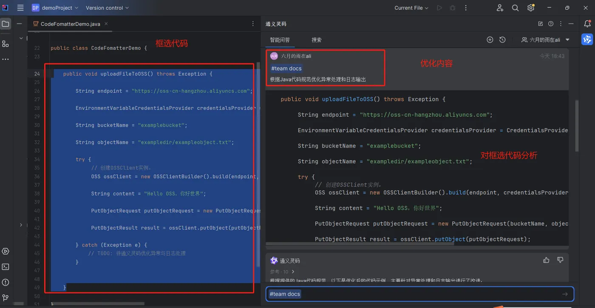Open the demoProject dropdown

(x=55, y=8)
